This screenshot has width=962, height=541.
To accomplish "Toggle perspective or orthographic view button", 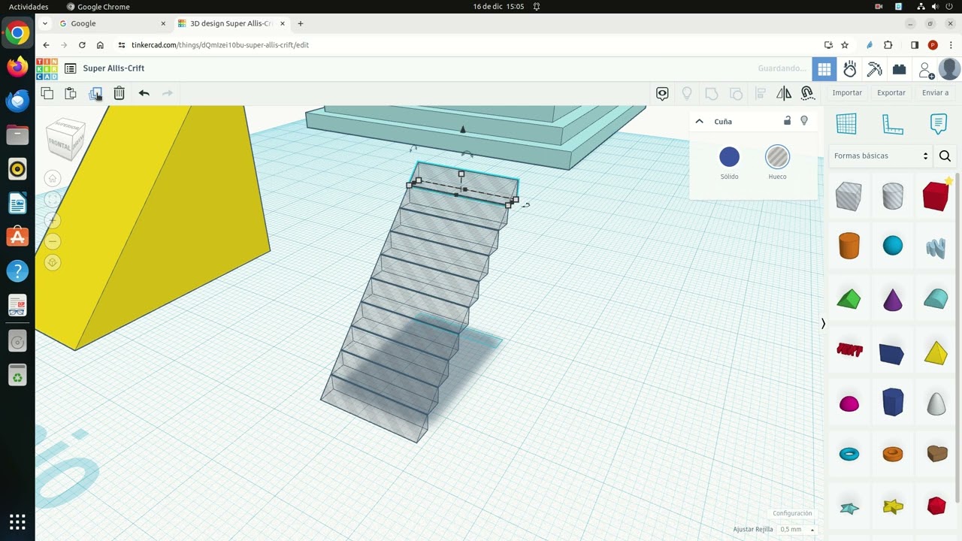I will [x=53, y=262].
